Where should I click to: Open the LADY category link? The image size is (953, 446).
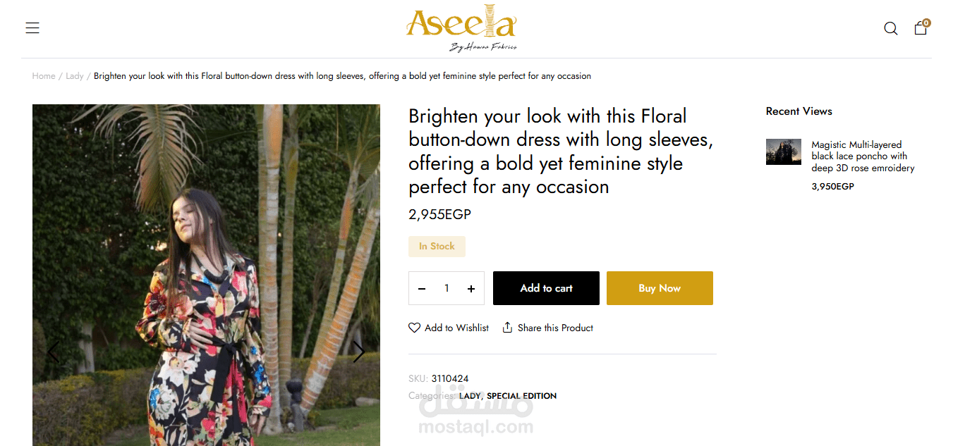click(x=470, y=396)
